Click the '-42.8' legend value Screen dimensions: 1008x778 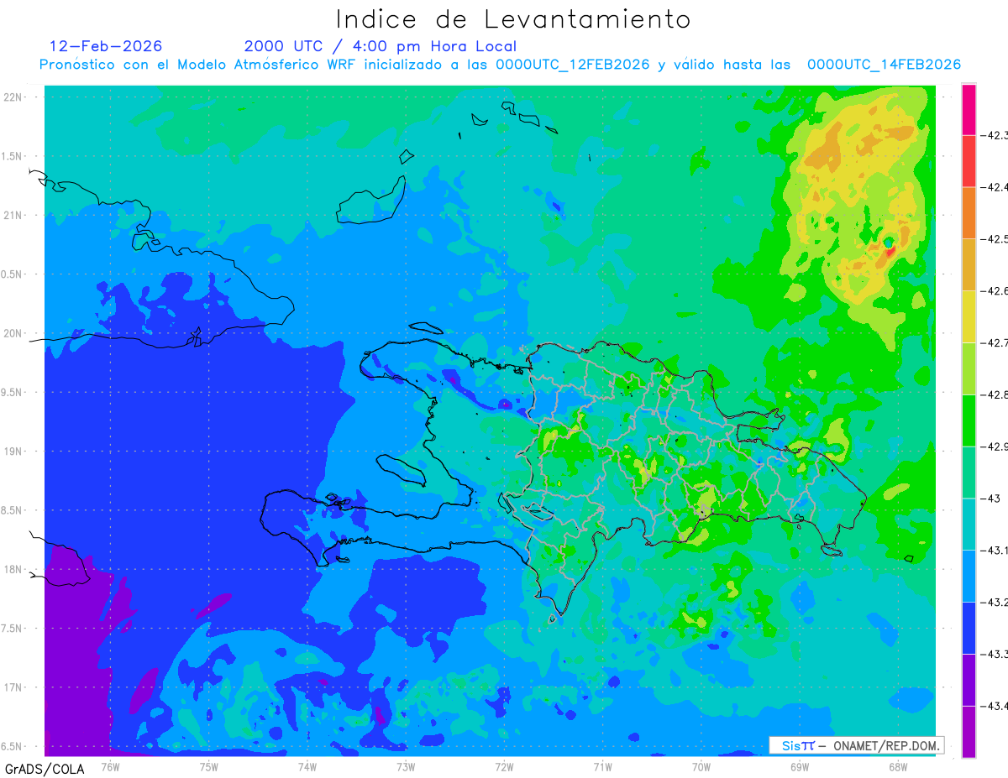pos(995,394)
